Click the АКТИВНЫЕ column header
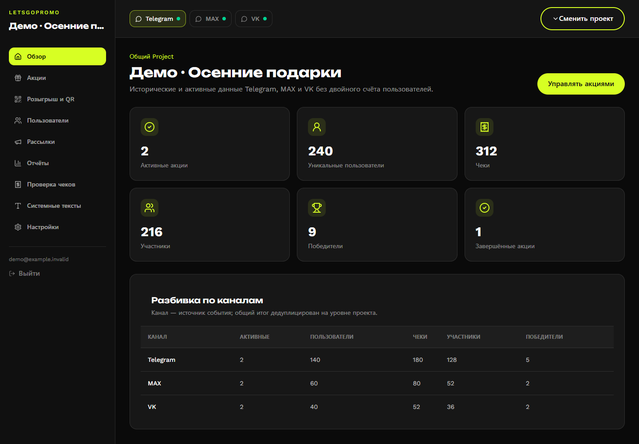This screenshot has height=444, width=639. point(255,337)
